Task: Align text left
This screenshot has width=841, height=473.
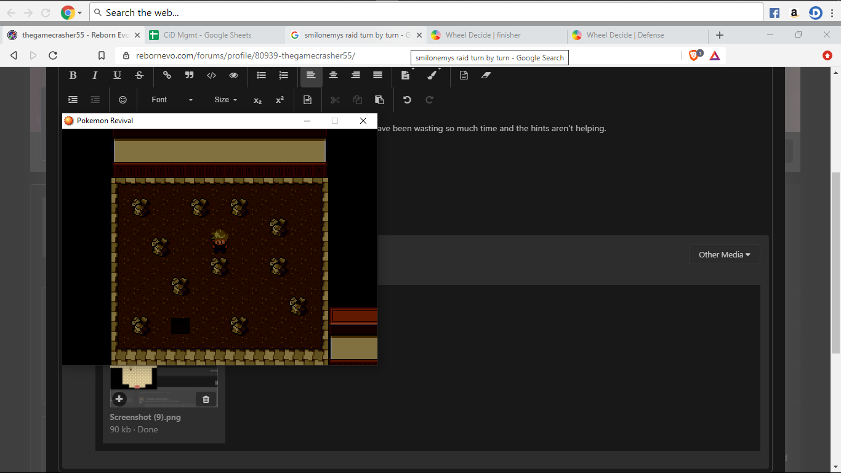Action: [311, 75]
